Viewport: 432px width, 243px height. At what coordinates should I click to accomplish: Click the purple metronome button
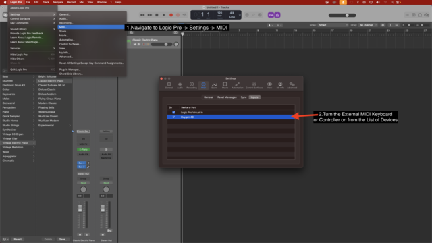(277, 15)
